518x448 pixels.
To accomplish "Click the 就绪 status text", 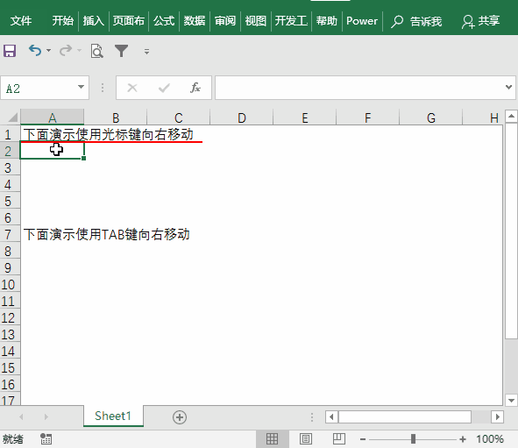I will coord(13,439).
